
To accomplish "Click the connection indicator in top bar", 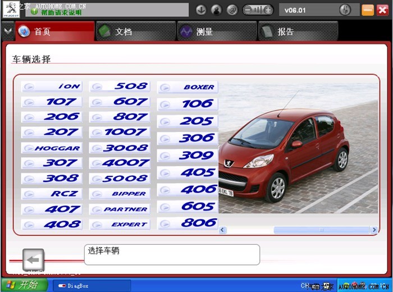I will pyautogui.click(x=258, y=10).
